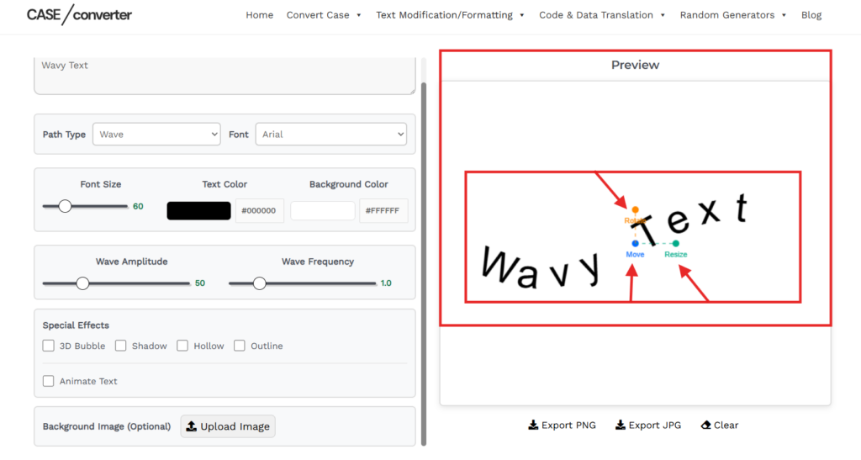Click the green Resize handle dot
The height and width of the screenshot is (460, 861).
[676, 243]
